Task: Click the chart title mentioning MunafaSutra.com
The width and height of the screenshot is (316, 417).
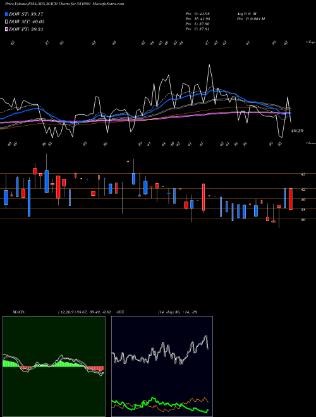Action: [64, 4]
